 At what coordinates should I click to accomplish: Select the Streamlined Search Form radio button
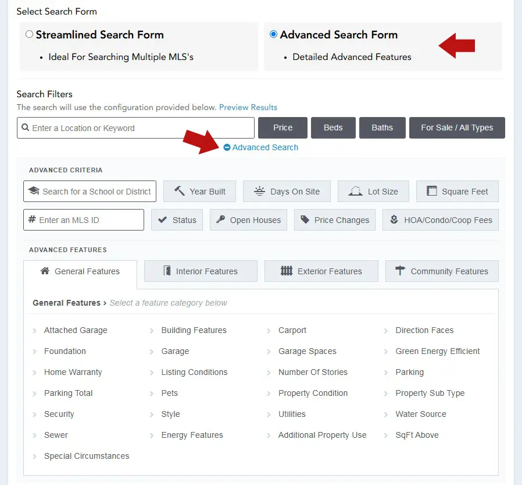(x=29, y=34)
